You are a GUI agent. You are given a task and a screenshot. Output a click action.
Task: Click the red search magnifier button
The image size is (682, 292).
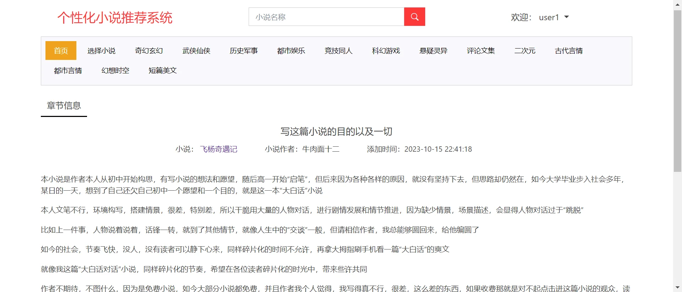(415, 17)
